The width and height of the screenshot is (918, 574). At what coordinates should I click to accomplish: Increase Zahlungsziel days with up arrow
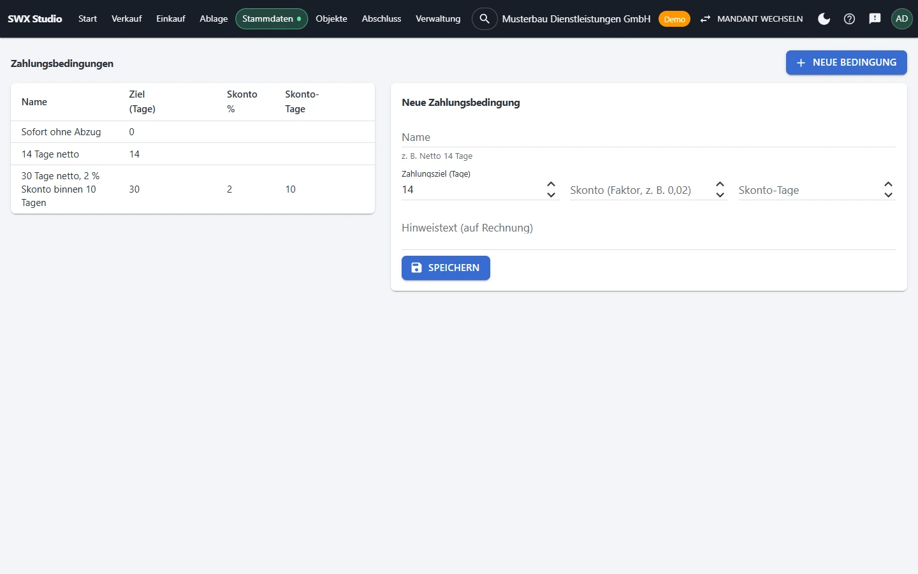coord(551,184)
